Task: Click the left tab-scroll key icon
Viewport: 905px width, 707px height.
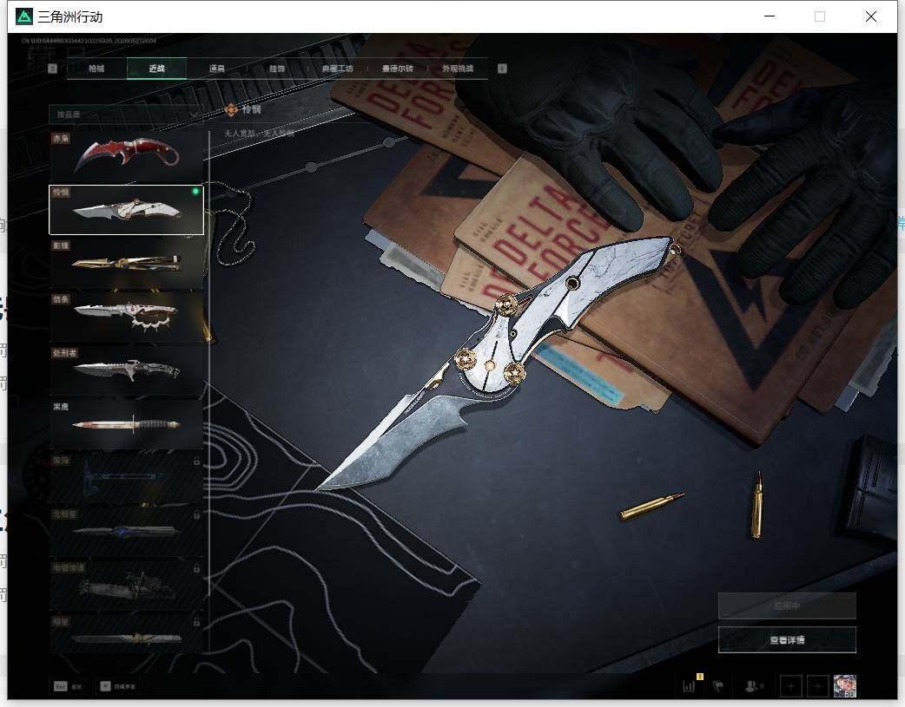Action: click(x=52, y=69)
